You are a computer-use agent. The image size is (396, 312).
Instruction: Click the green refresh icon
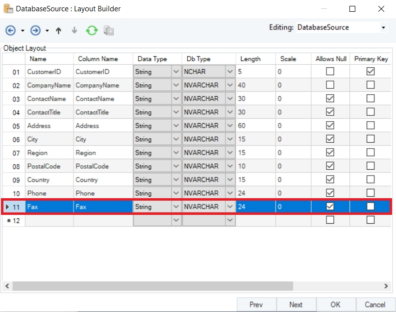point(92,30)
